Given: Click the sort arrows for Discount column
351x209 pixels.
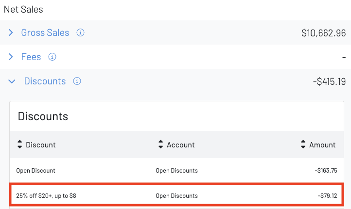Looking at the screenshot, I should click(x=20, y=145).
